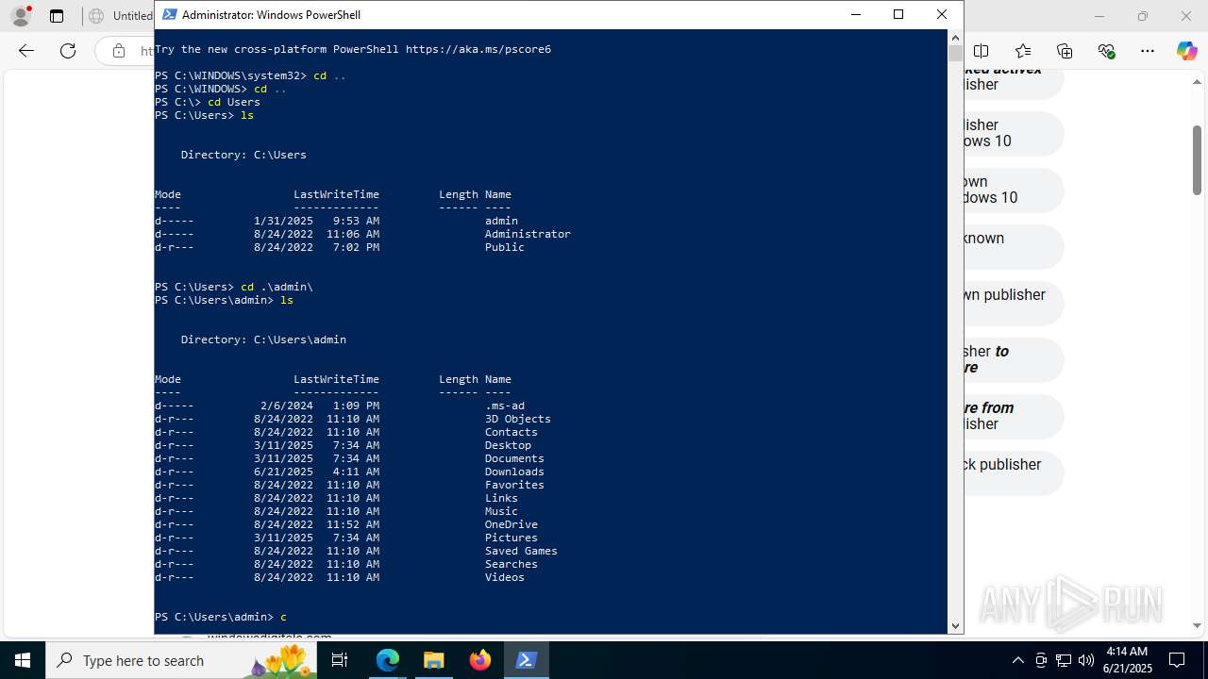The width and height of the screenshot is (1208, 679).
Task: Click 'Contacts' entry in listing
Action: point(511,432)
